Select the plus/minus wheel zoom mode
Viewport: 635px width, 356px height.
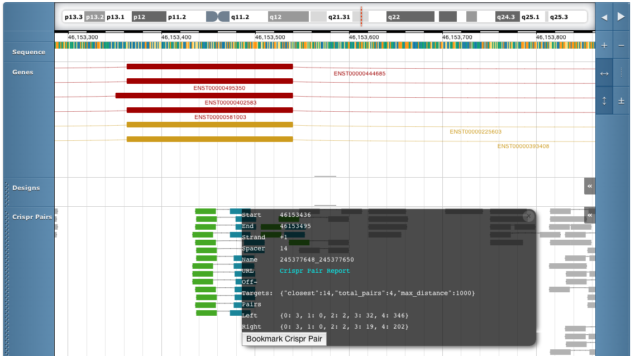(621, 101)
